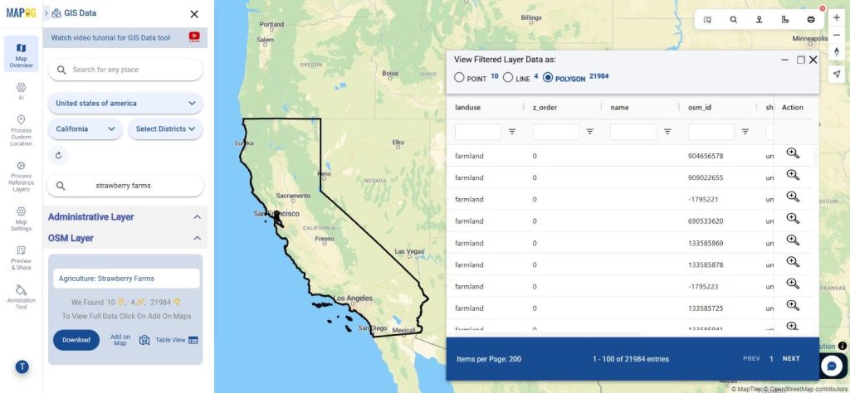Click the refresh icon below California

pos(58,155)
